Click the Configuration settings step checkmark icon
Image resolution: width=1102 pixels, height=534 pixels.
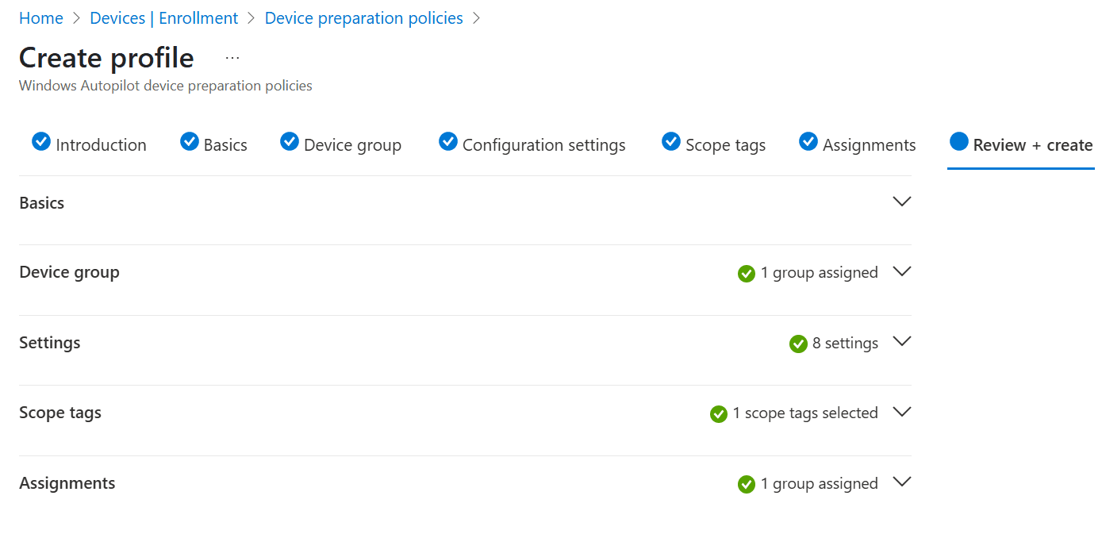(448, 141)
